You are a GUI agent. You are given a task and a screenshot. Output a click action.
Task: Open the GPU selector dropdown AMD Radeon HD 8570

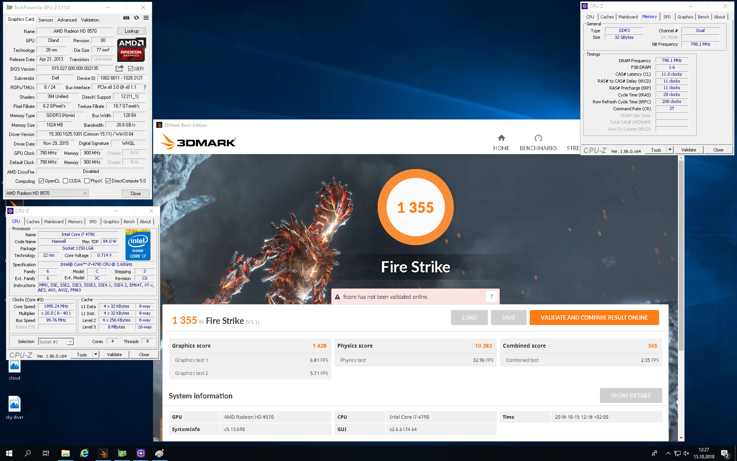(47, 193)
